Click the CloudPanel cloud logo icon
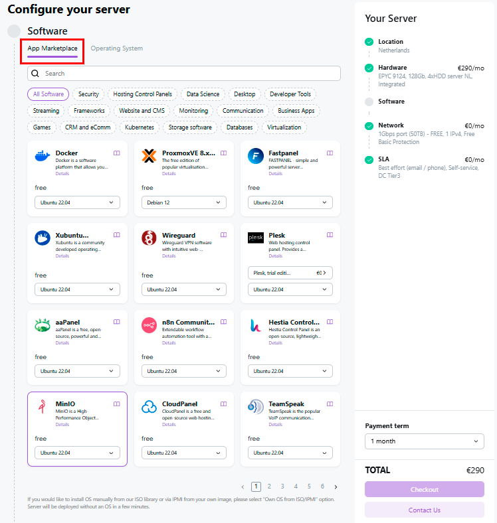Viewport: 497px width, 523px height. pos(149,406)
